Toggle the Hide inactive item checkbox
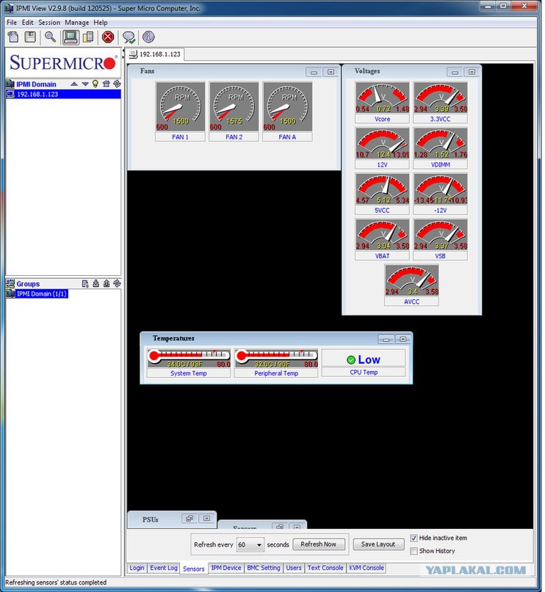 pyautogui.click(x=414, y=538)
